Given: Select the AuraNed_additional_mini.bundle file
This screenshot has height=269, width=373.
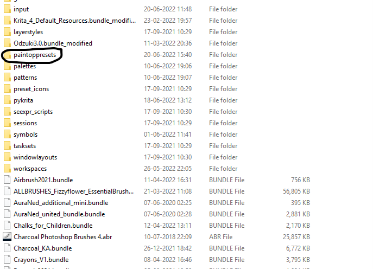Looking at the screenshot, I should [x=61, y=203].
